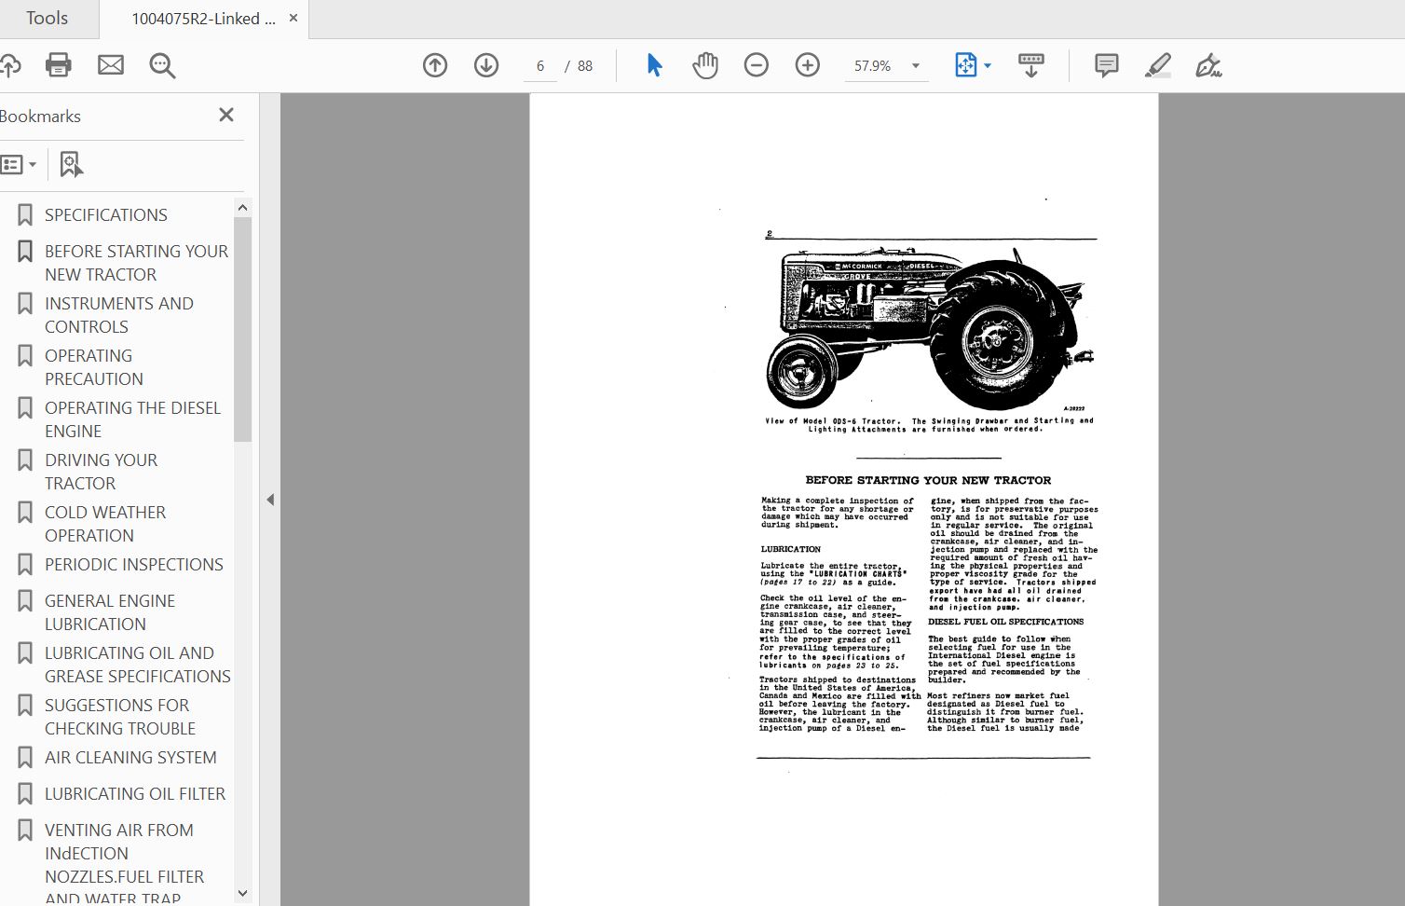1405x906 pixels.
Task: Select the highlighter pen tool
Action: coord(1158,65)
